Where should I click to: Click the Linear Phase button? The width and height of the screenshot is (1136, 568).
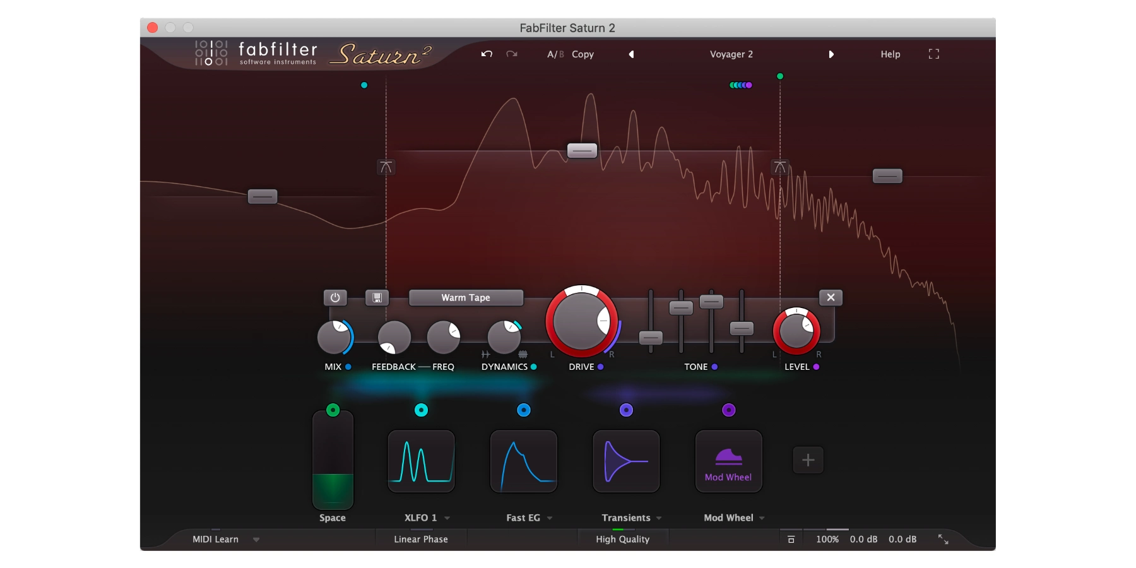tap(421, 539)
